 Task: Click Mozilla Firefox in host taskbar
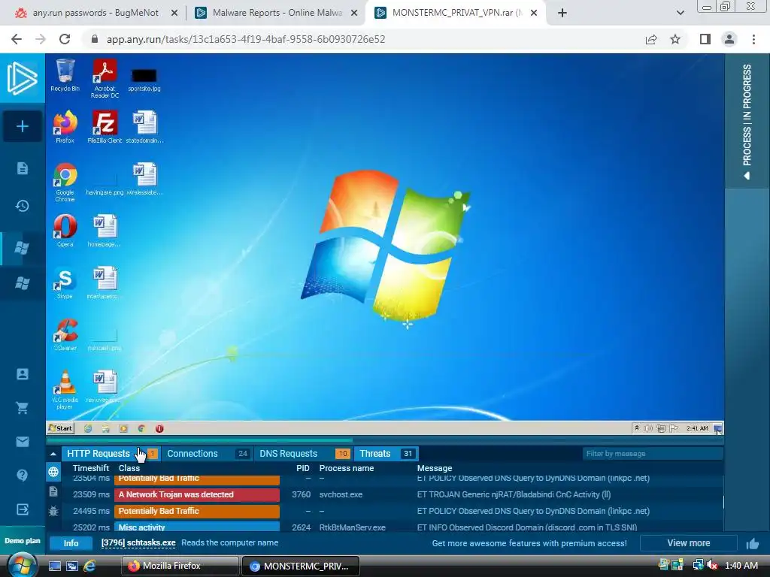[180, 566]
